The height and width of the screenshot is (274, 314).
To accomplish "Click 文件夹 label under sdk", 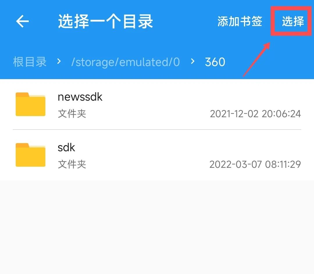I will pyautogui.click(x=72, y=164).
